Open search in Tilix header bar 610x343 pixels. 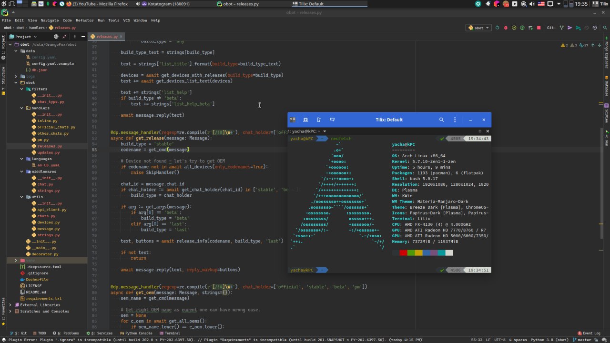pos(442,120)
